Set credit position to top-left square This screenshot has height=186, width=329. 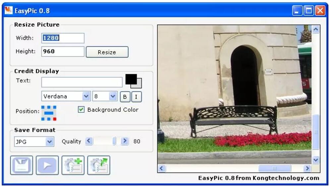pos(43,107)
